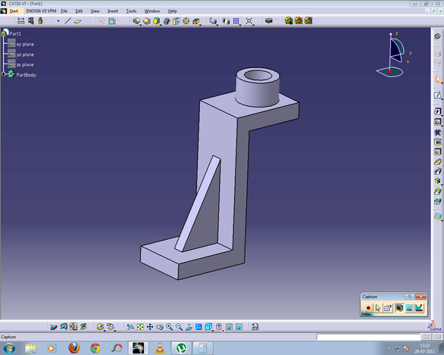
Task: Open the Help menu
Action: (x=172, y=11)
